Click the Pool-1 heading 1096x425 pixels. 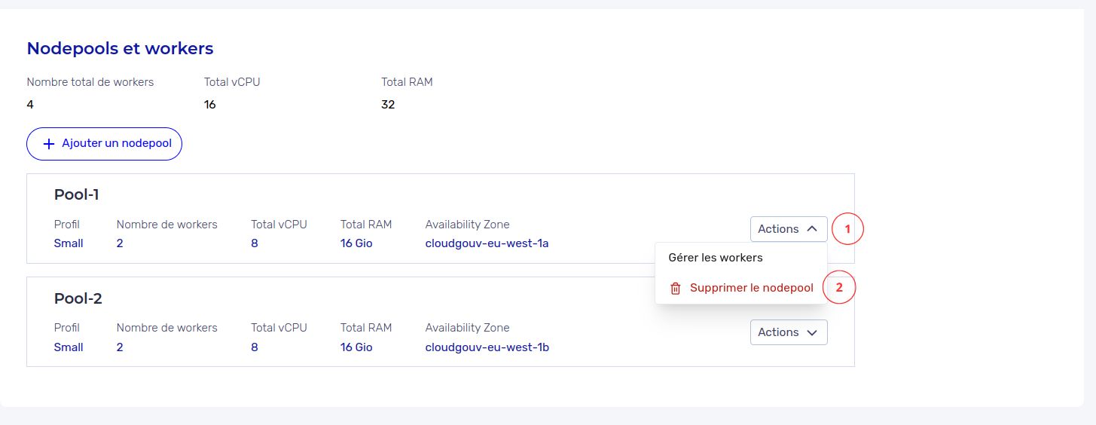[77, 195]
